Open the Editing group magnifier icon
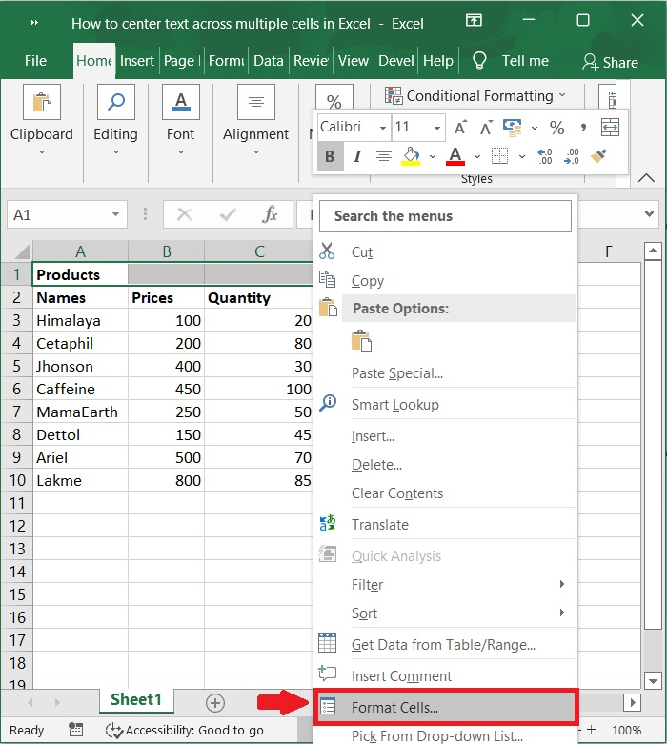This screenshot has height=744, width=667. (x=116, y=102)
